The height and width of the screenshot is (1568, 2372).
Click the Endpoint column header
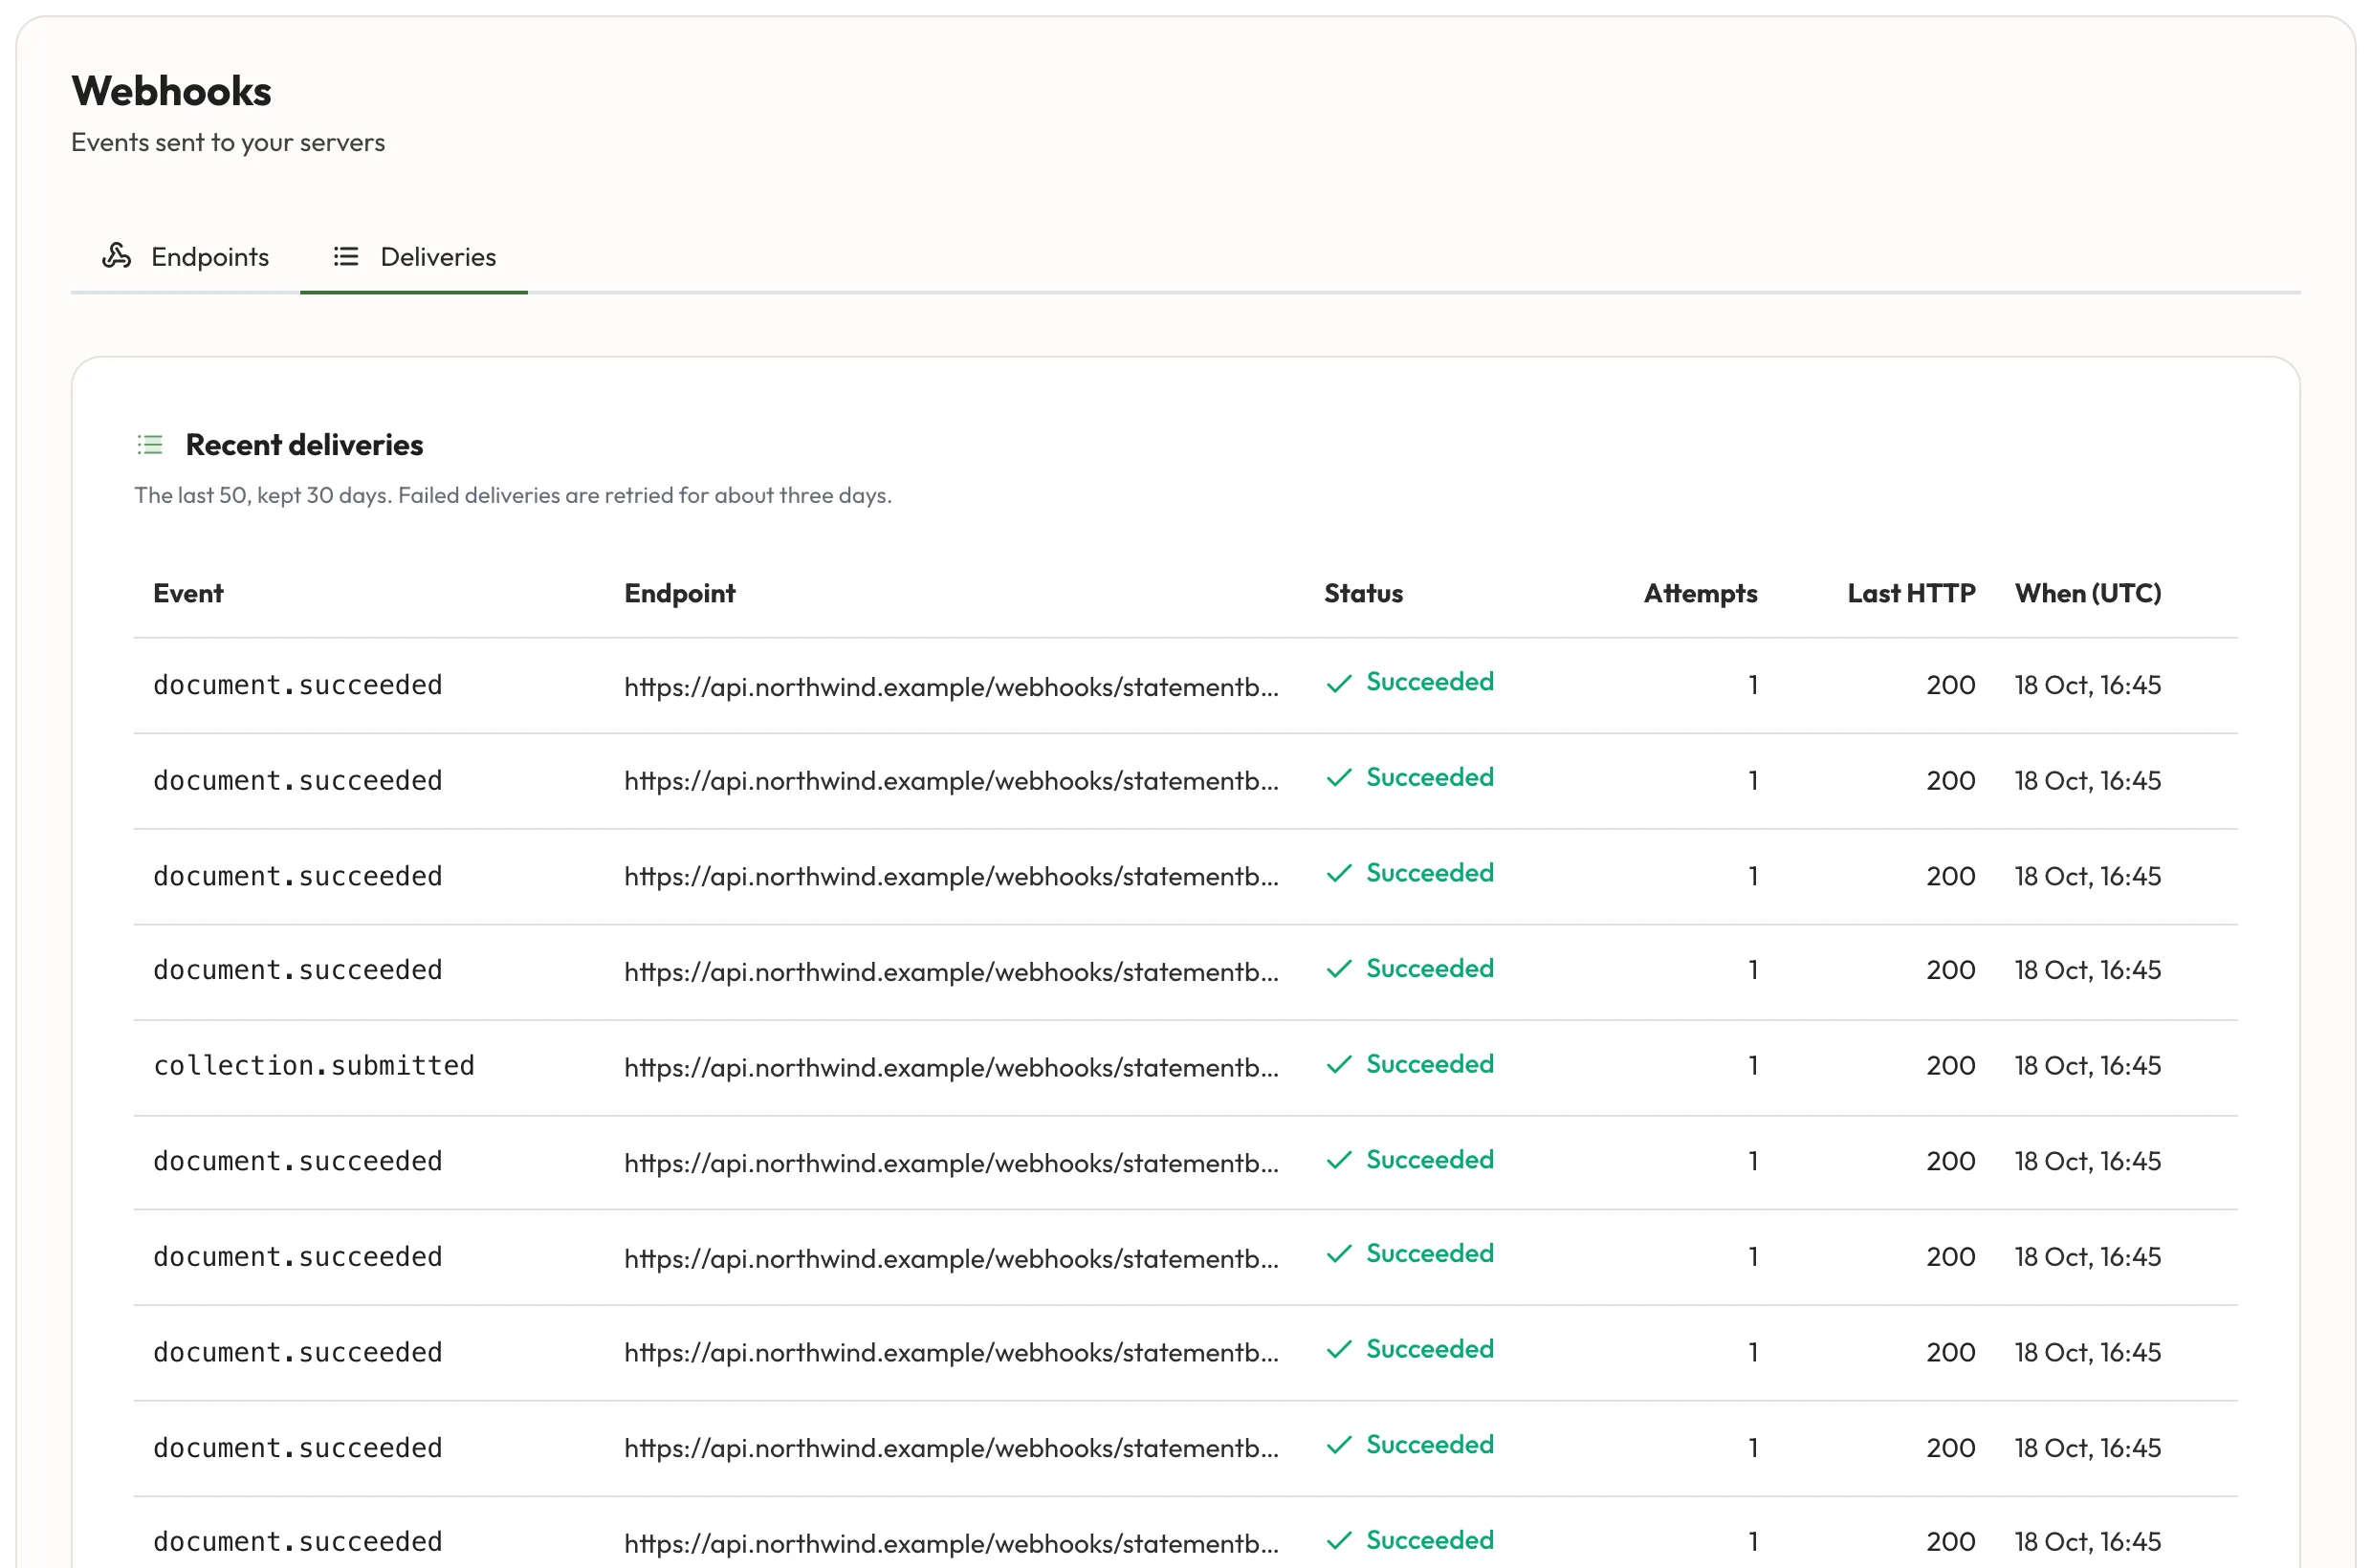pos(680,593)
